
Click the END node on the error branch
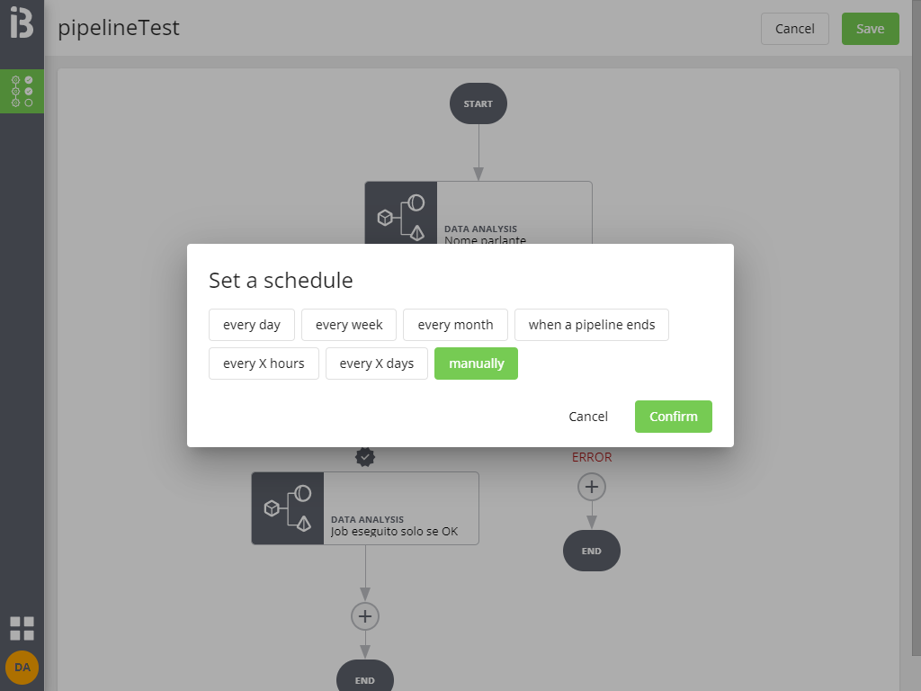pyautogui.click(x=591, y=551)
